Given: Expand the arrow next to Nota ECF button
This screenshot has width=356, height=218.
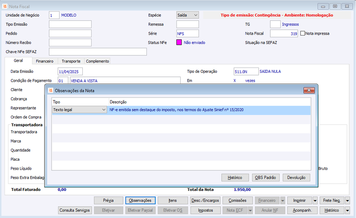Looking at the screenshot, I should click(x=250, y=210).
